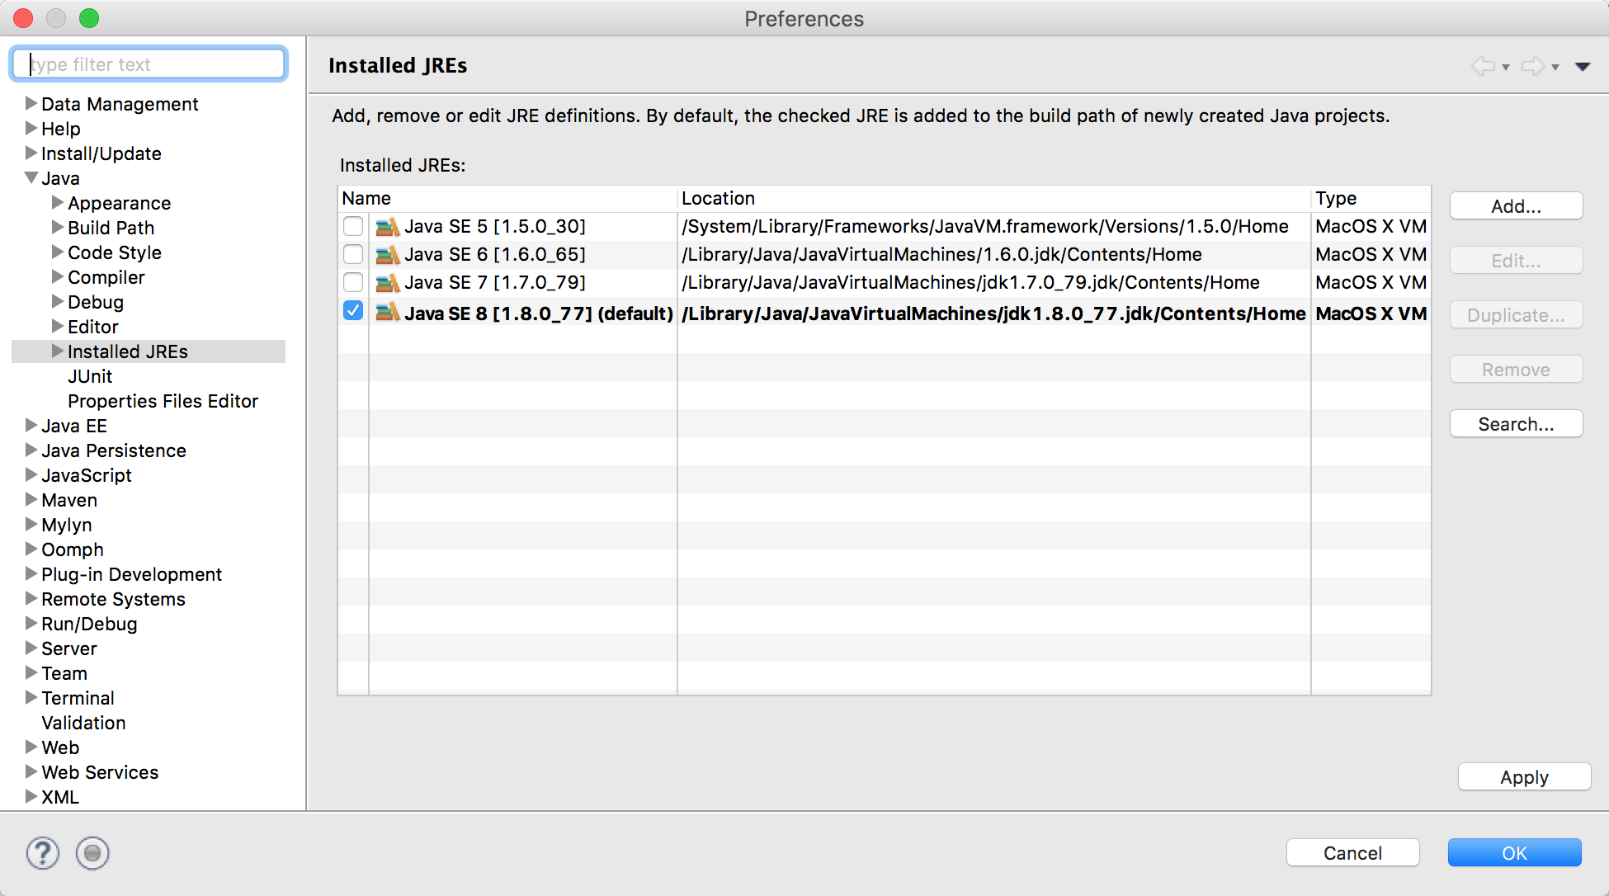Expand the Run/Debug node arrow
Screen dimensions: 1609x896
31,623
